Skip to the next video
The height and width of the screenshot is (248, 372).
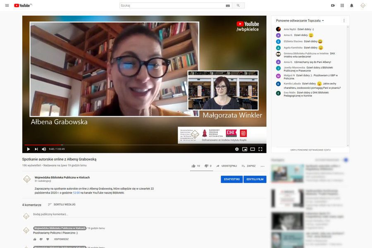pos(36,149)
